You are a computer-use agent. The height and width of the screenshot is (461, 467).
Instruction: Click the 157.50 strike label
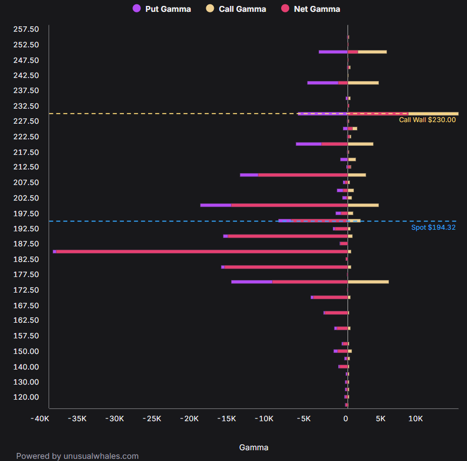point(26,336)
